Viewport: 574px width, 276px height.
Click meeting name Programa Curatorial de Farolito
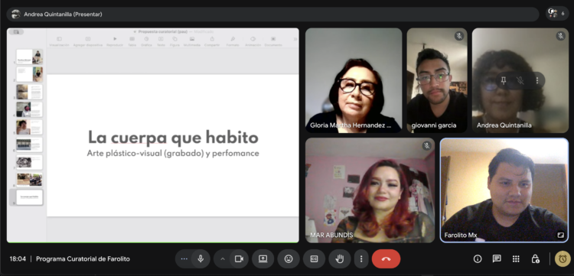(83, 259)
